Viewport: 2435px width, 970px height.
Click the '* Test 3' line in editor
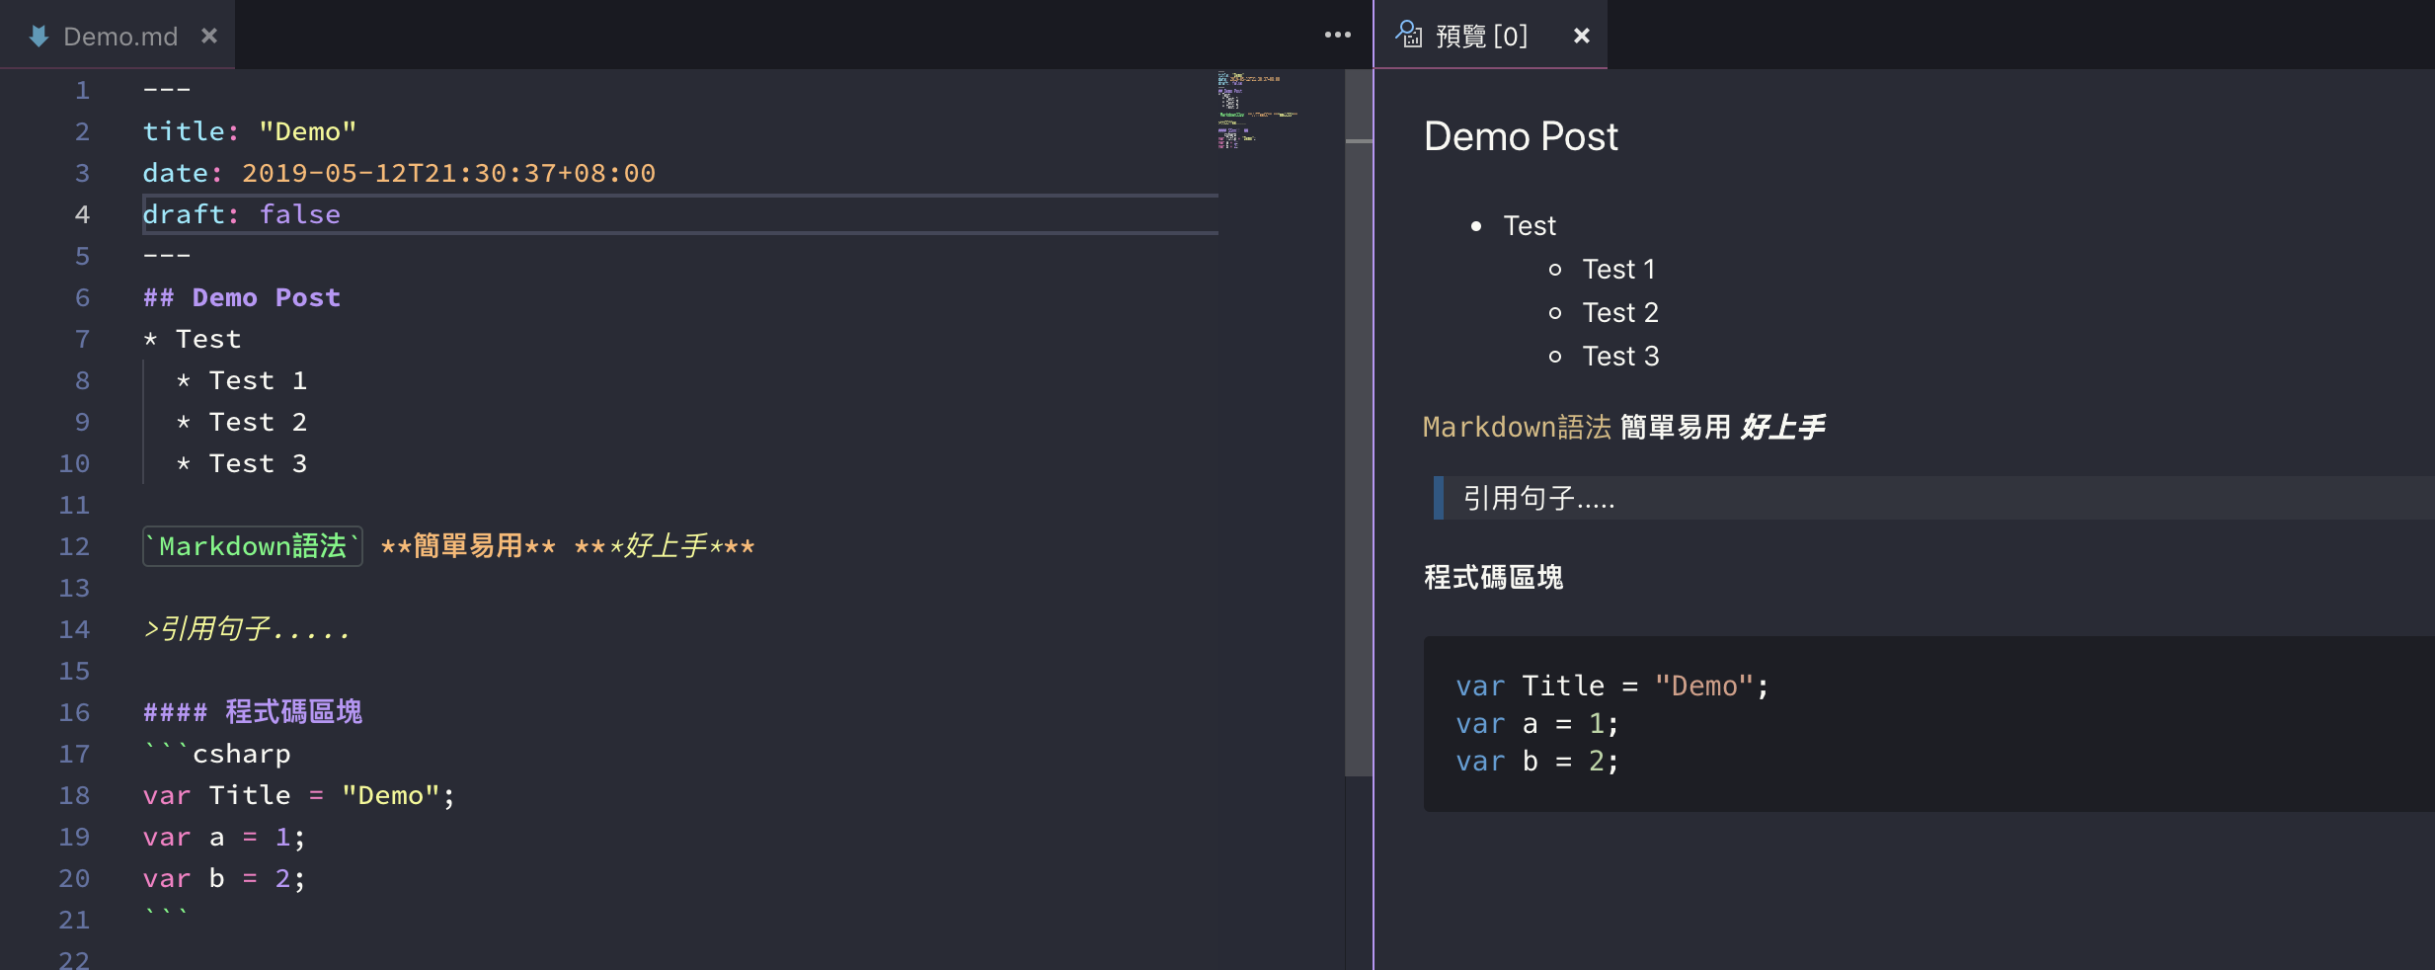pyautogui.click(x=242, y=463)
